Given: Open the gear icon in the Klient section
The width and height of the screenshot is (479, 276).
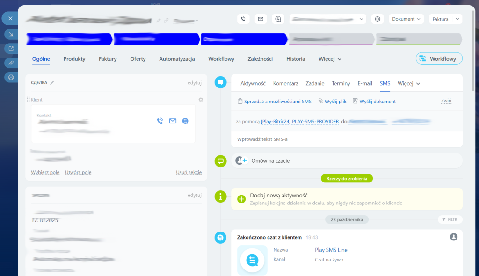Looking at the screenshot, I should pos(201,100).
